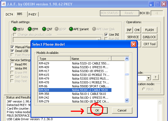Image resolution: width=168 pixels, height=121 pixels.
Task: Cancel the Select Phone Model dialog
Action: [122, 110]
